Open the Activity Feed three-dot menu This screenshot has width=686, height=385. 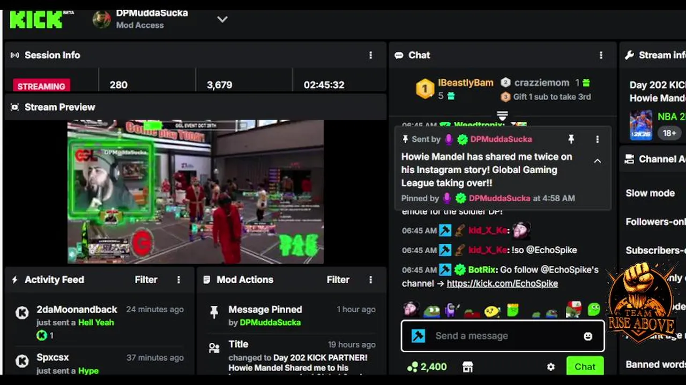178,280
